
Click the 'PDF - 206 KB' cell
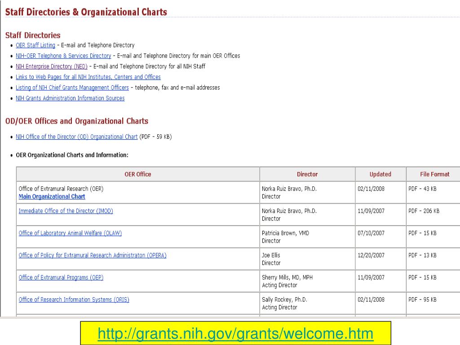click(433, 215)
